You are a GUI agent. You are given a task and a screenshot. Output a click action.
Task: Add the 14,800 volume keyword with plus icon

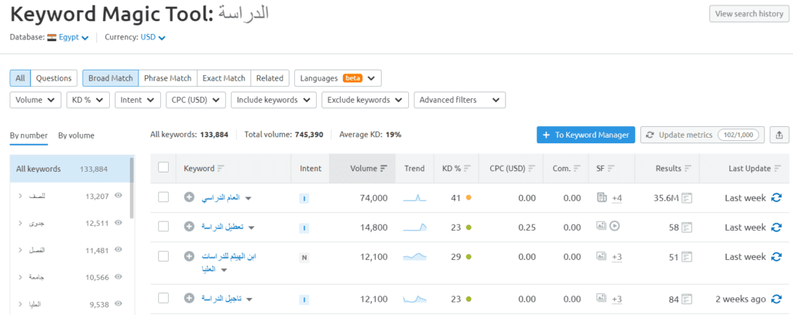click(x=189, y=227)
